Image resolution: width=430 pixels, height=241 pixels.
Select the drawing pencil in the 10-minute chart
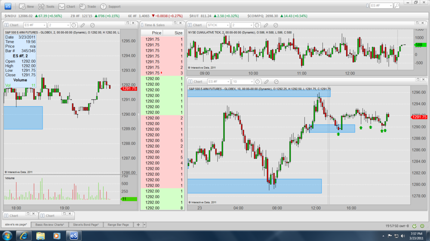click(x=266, y=82)
